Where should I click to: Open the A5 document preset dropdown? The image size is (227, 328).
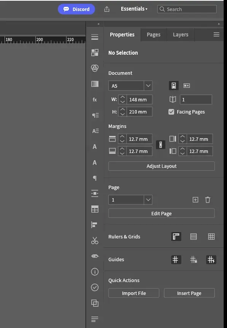pos(148,86)
